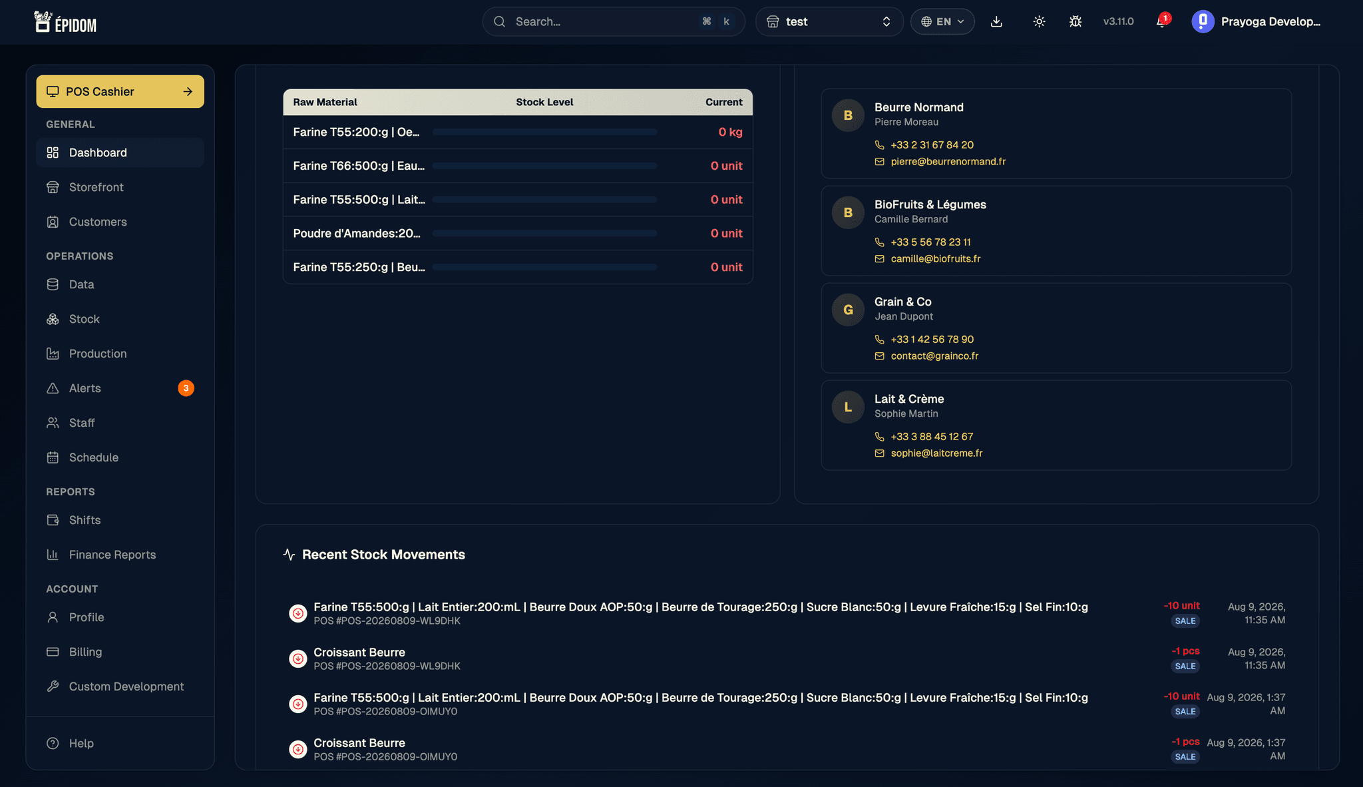Click the Finance Reports bar-chart icon

coord(53,555)
